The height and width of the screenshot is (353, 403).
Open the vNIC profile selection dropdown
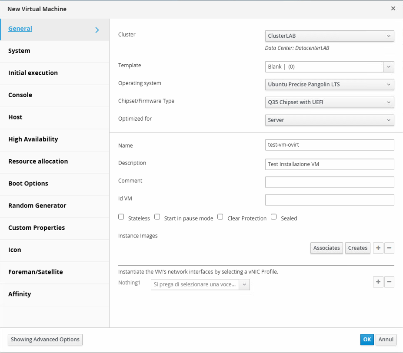[200, 284]
